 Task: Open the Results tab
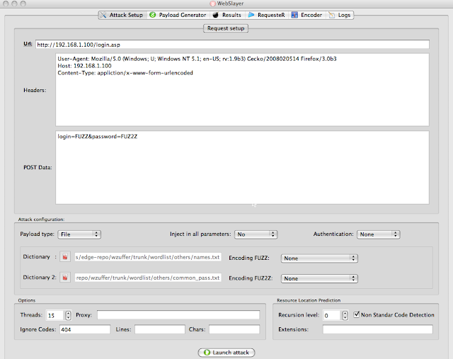coord(227,15)
